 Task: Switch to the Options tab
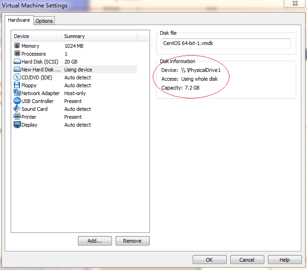pos(44,21)
